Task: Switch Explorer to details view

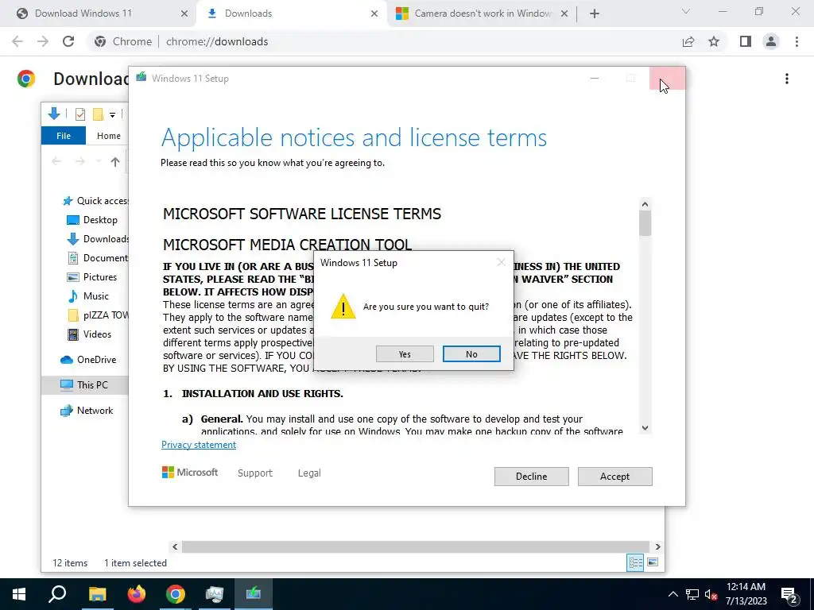Action: click(x=635, y=562)
